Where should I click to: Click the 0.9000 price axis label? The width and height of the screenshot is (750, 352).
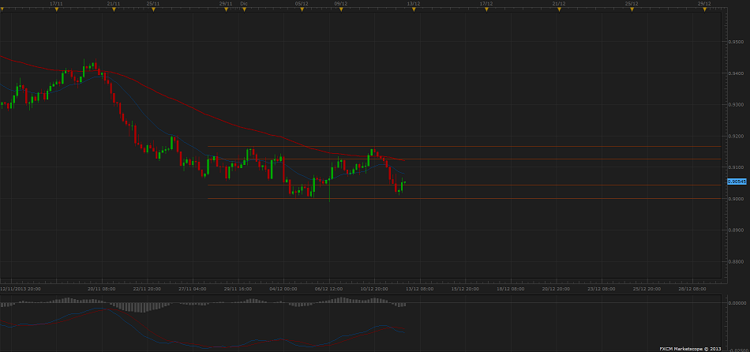[x=736, y=199]
